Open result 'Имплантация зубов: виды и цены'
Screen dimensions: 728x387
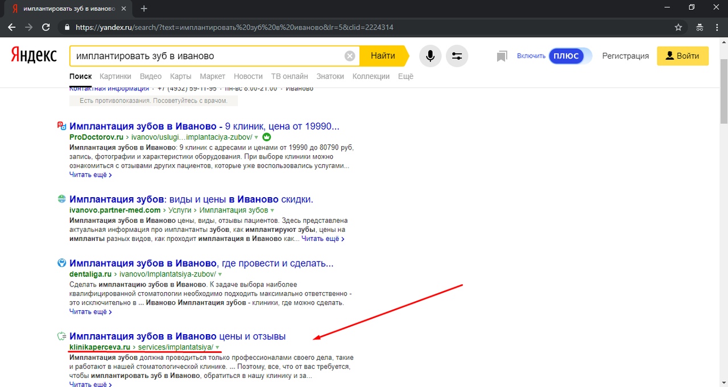pos(191,199)
